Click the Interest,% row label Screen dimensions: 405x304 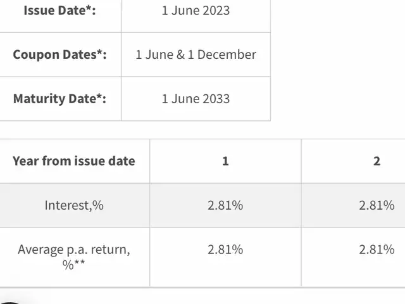pos(73,205)
